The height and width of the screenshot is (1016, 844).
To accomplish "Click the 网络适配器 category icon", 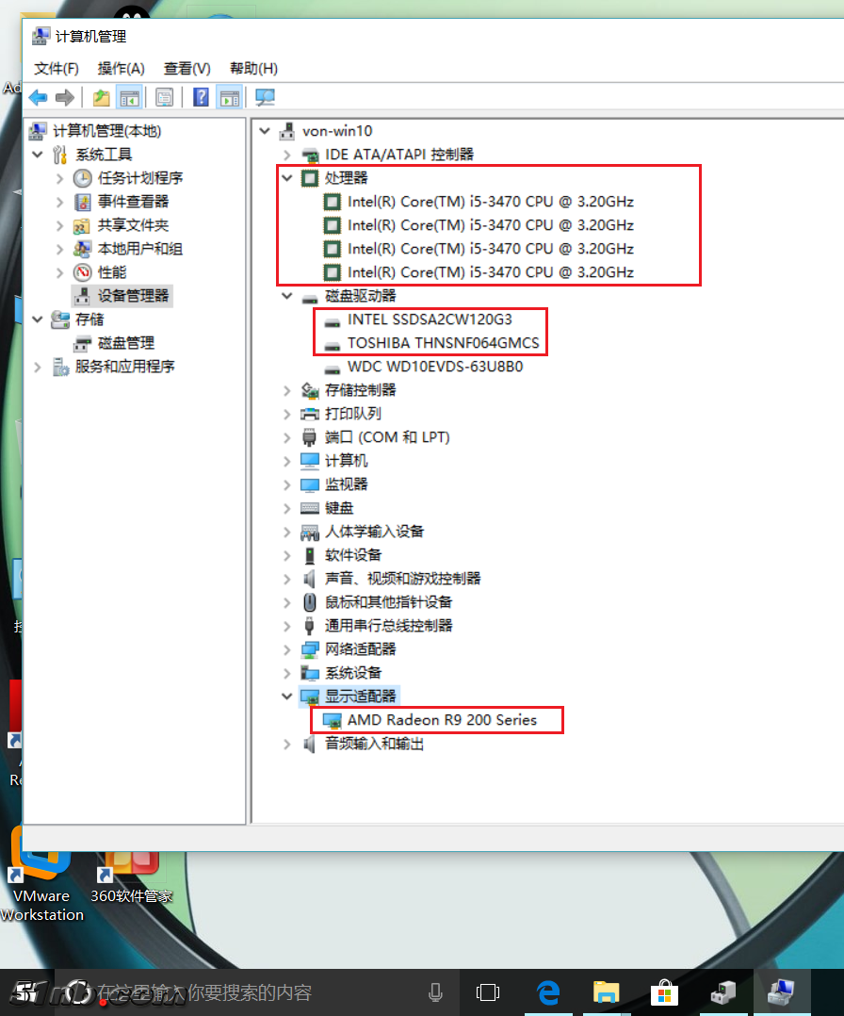I will (x=310, y=649).
